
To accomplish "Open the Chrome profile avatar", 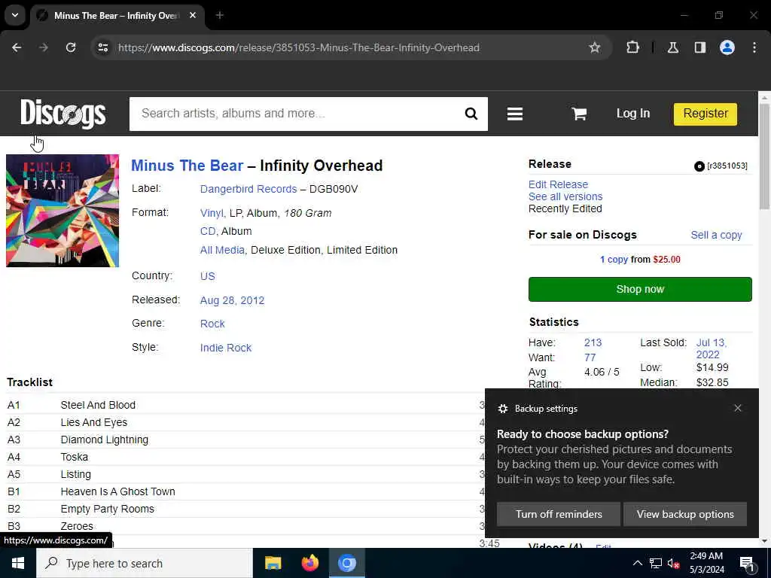I will point(727,47).
